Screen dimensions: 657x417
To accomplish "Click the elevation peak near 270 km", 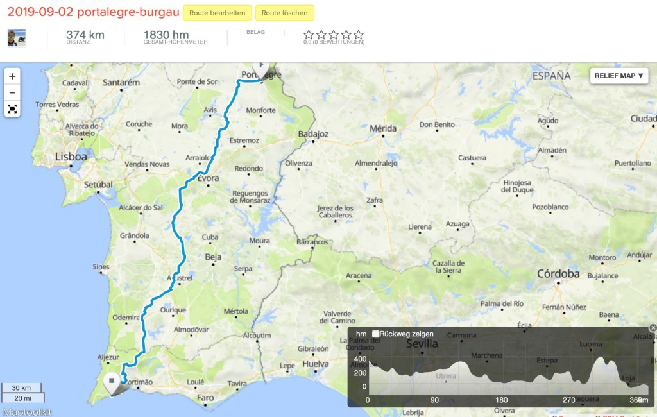I will (600, 359).
